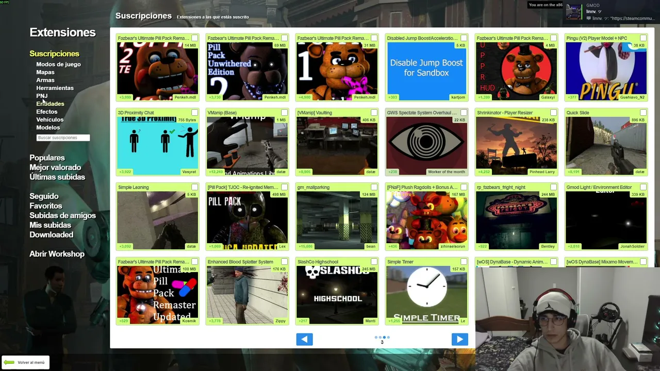Open the Simple Timer clock thumbnail

pyautogui.click(x=426, y=295)
